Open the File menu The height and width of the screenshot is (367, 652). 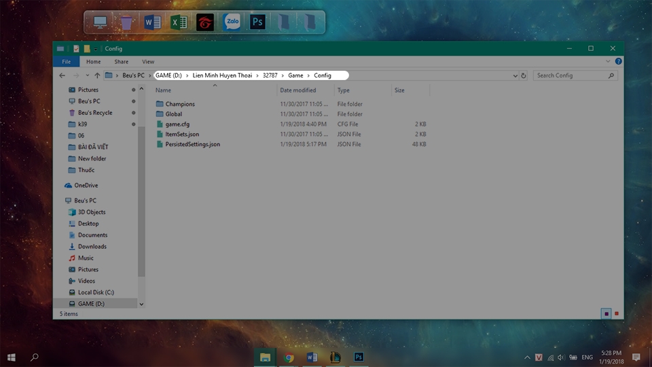click(x=66, y=62)
